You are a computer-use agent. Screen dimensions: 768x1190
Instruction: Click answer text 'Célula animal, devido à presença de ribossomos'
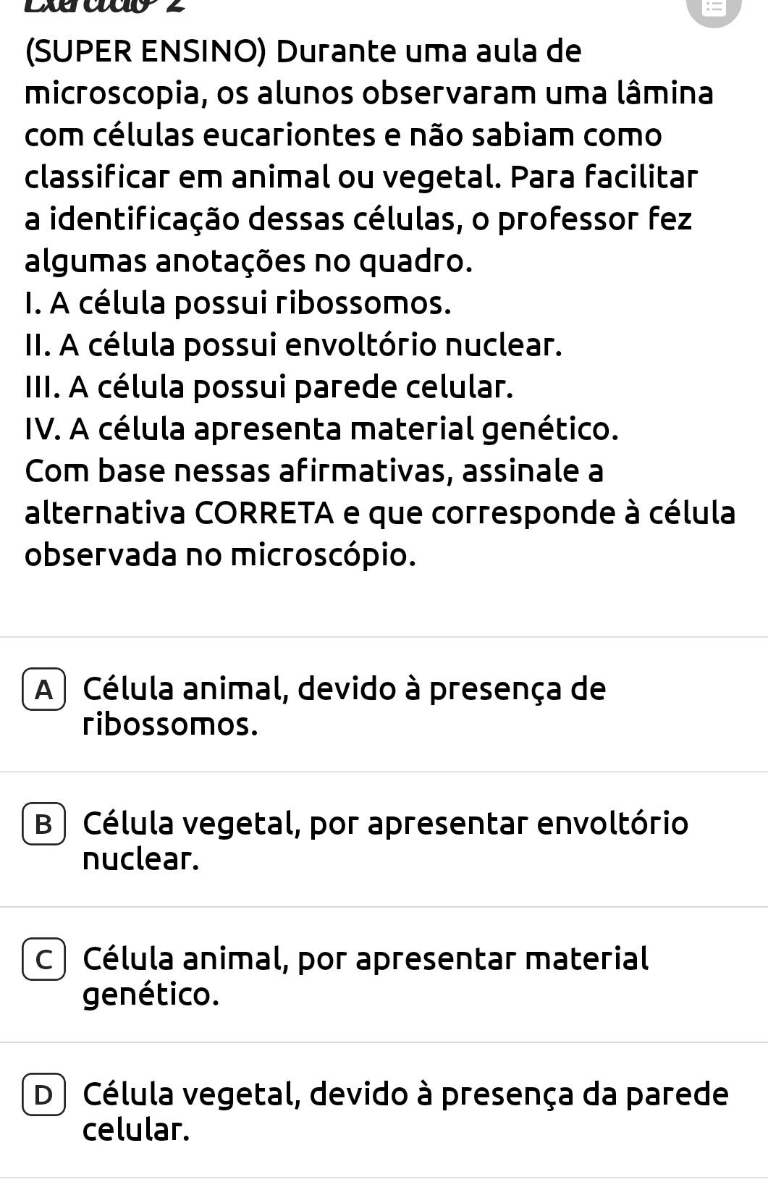pyautogui.click(x=344, y=706)
